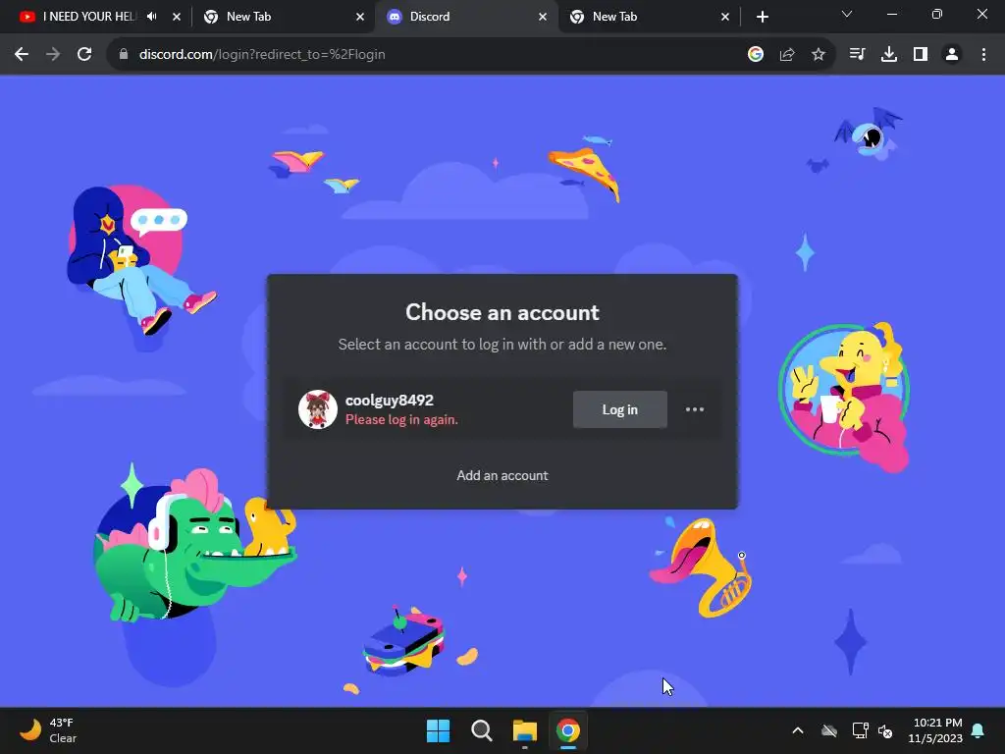Open the clock showing 10:21 PM
Screen dimensions: 1005x754
[935, 730]
